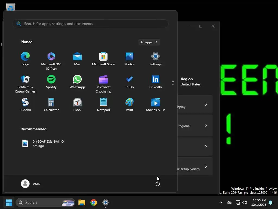This screenshot has height=209, width=278.
Task: Open the network status tray icon
Action: pyautogui.click(x=238, y=202)
